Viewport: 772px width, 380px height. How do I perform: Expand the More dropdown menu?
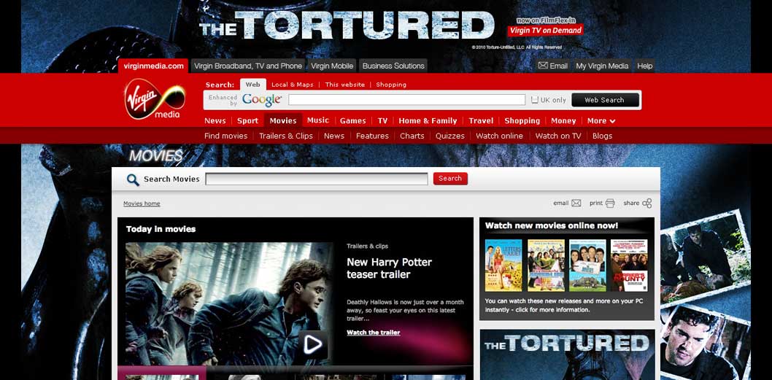[x=601, y=120]
